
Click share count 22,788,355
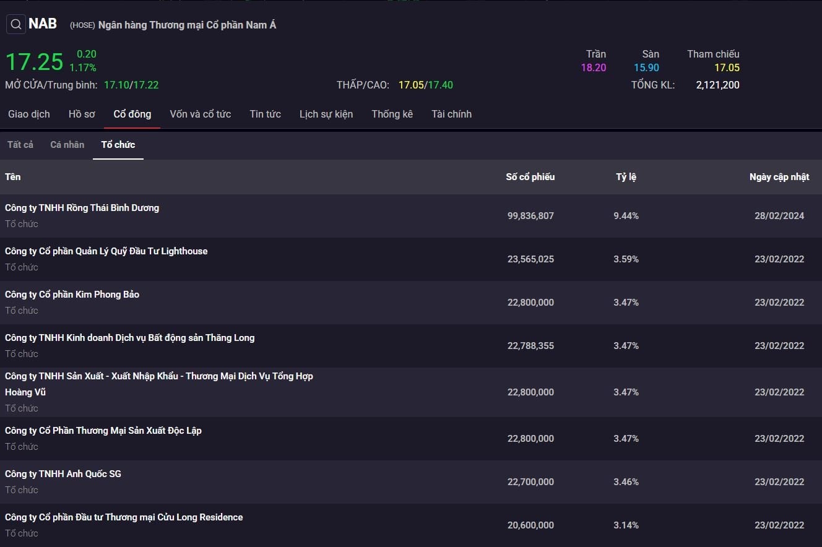click(x=530, y=346)
